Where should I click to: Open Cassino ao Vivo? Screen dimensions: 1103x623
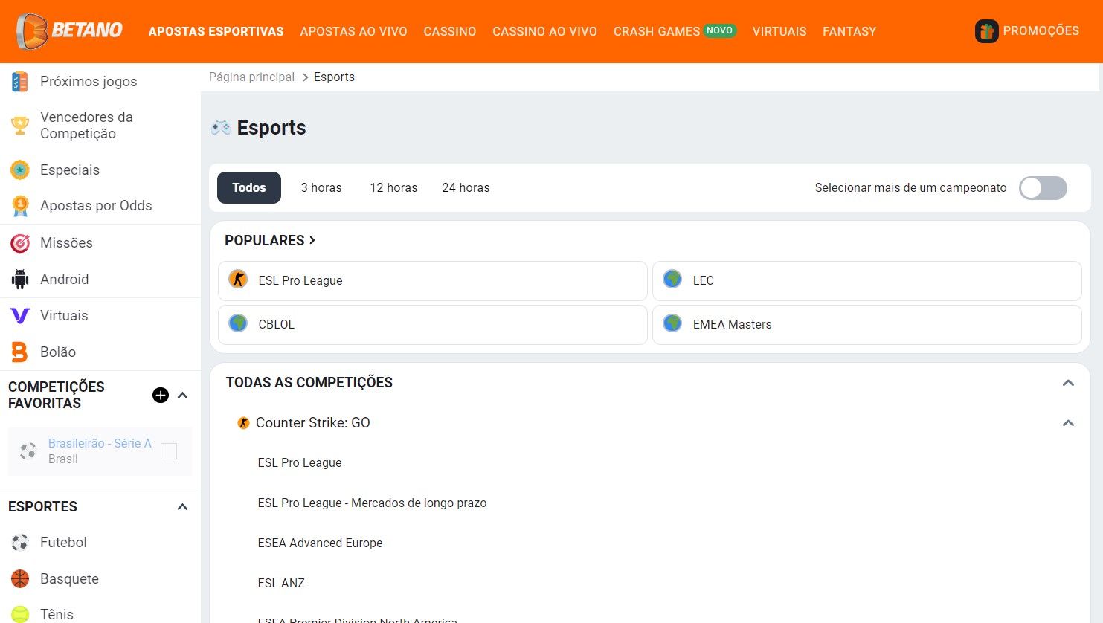click(544, 31)
